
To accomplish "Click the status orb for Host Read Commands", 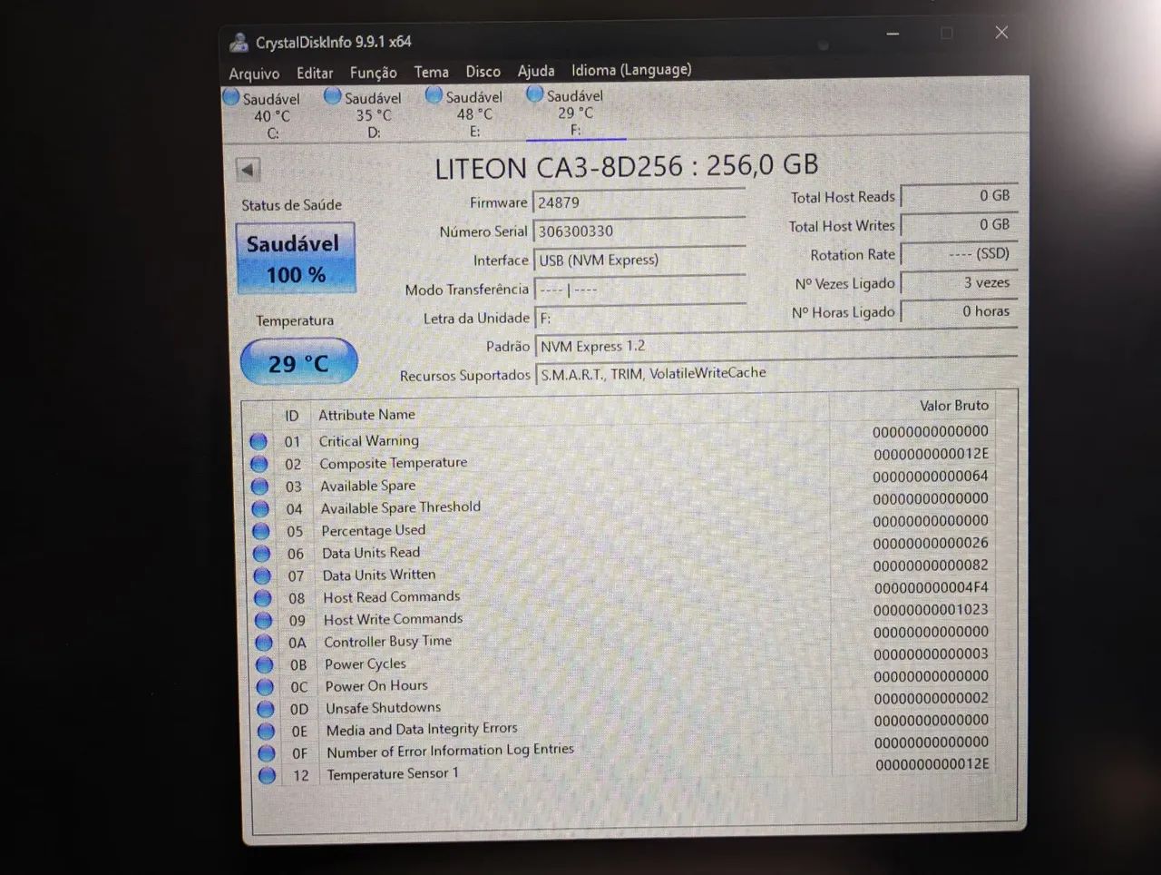I will tap(263, 598).
